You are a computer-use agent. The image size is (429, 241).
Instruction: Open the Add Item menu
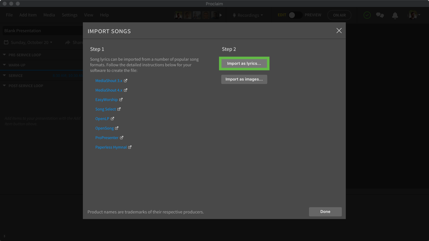[28, 15]
